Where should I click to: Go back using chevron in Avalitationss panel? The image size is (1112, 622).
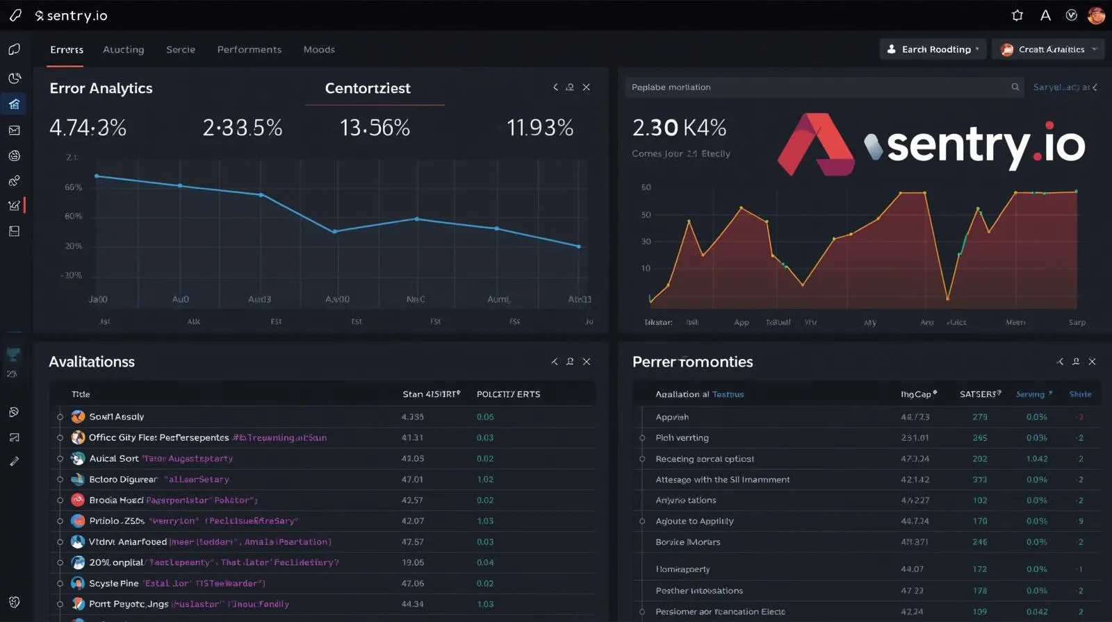click(555, 362)
